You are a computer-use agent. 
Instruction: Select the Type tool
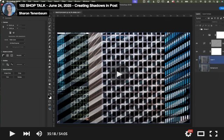[x=50, y=74]
